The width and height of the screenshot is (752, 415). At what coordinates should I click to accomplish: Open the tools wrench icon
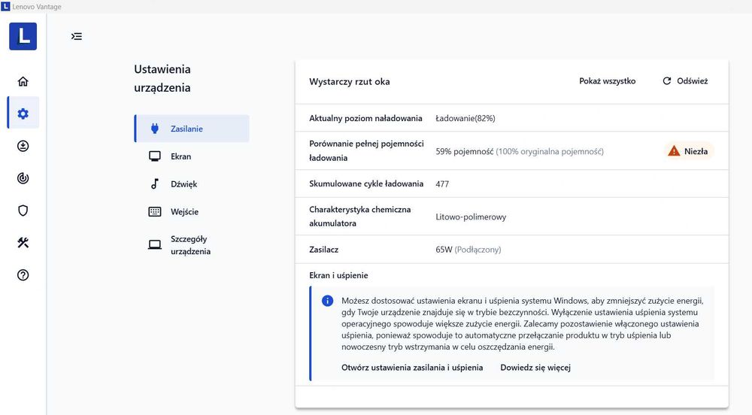click(x=23, y=242)
